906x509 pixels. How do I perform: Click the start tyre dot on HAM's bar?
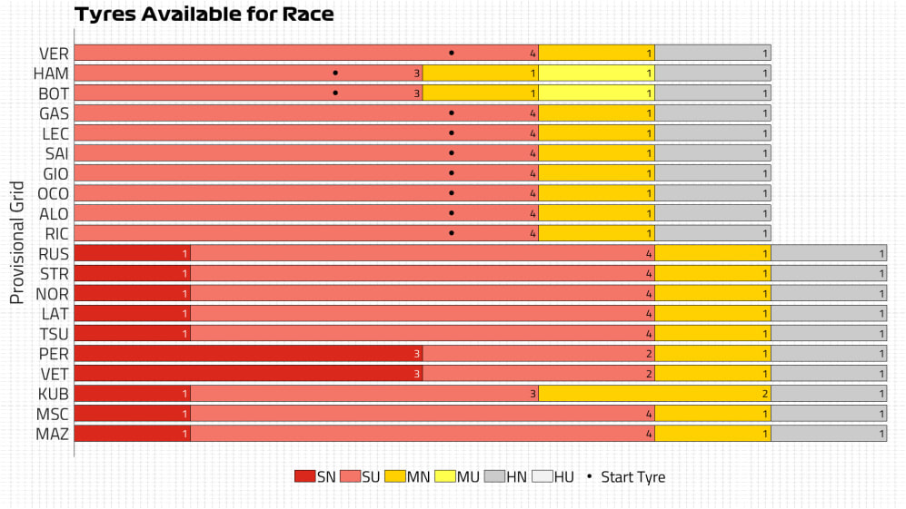[x=335, y=73]
